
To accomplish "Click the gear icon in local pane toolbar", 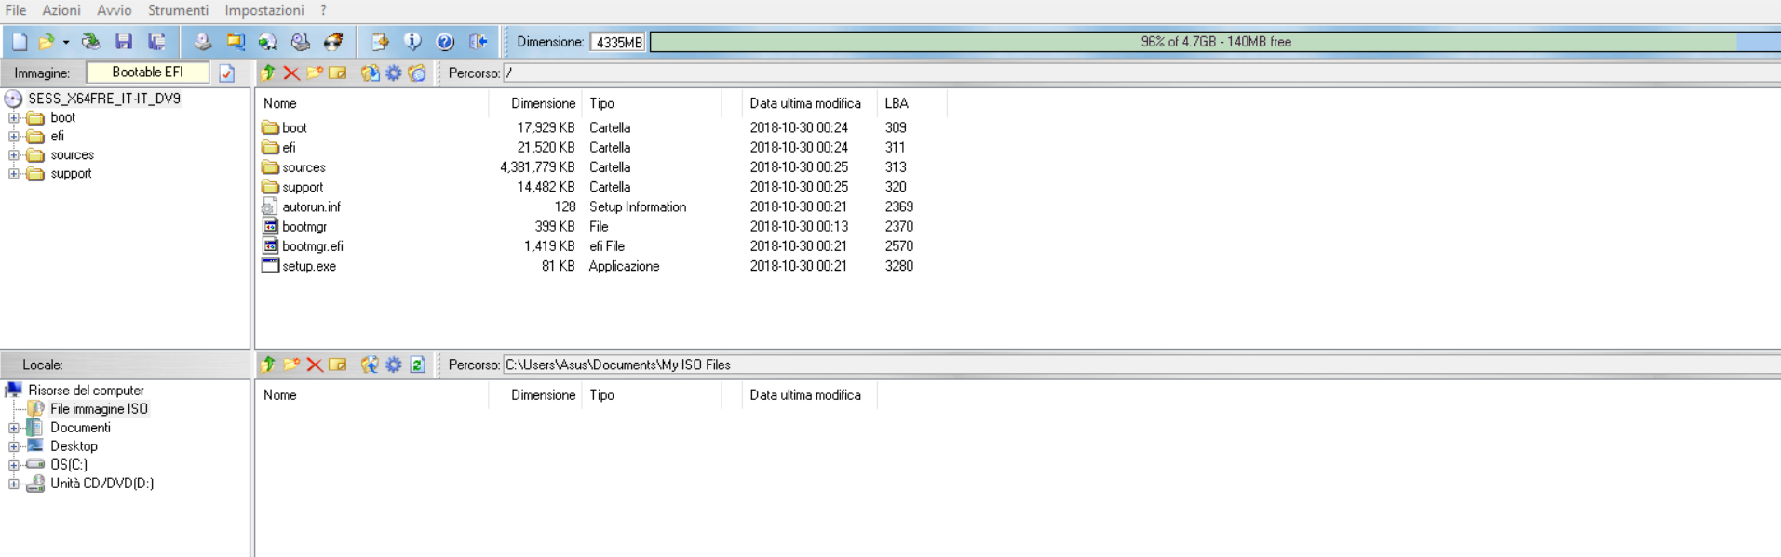I will [394, 365].
